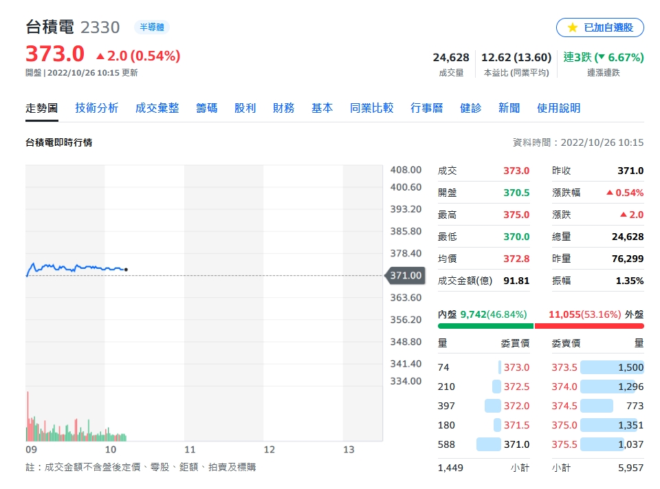Click the 振幅 value 1.35%

click(x=630, y=281)
